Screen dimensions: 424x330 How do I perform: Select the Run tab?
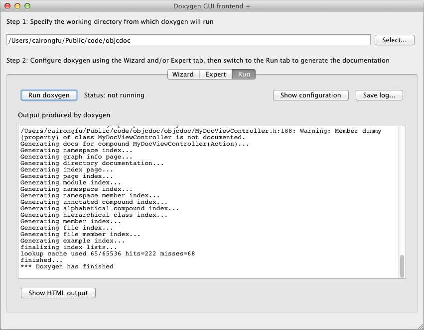point(244,74)
